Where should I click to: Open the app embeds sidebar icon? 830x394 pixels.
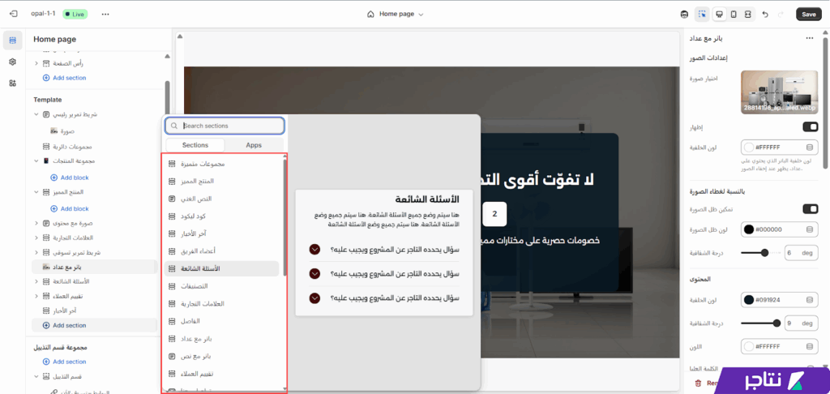coord(13,83)
